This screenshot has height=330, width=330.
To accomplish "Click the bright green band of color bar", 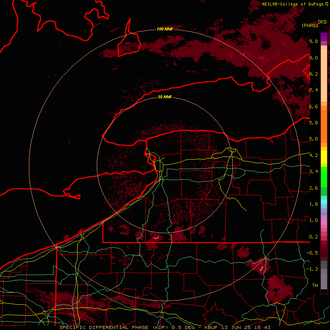I will pyautogui.click(x=324, y=177).
